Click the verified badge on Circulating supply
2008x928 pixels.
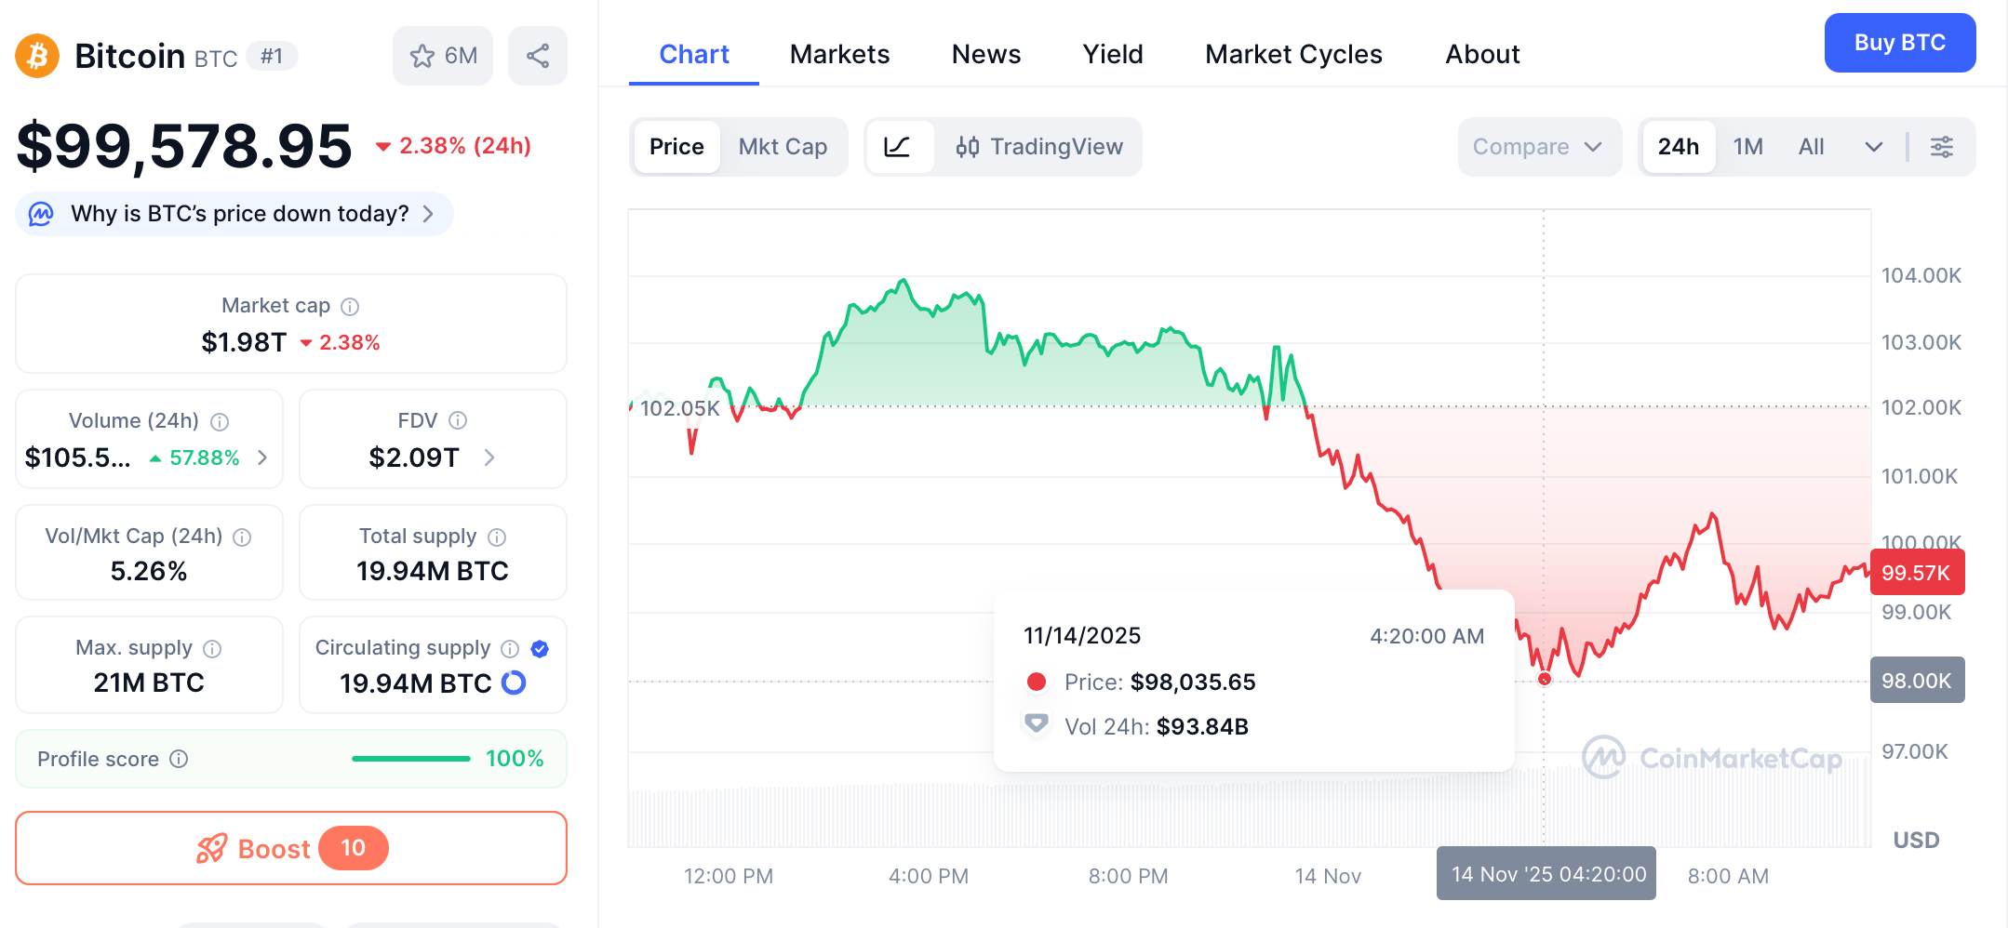540,649
